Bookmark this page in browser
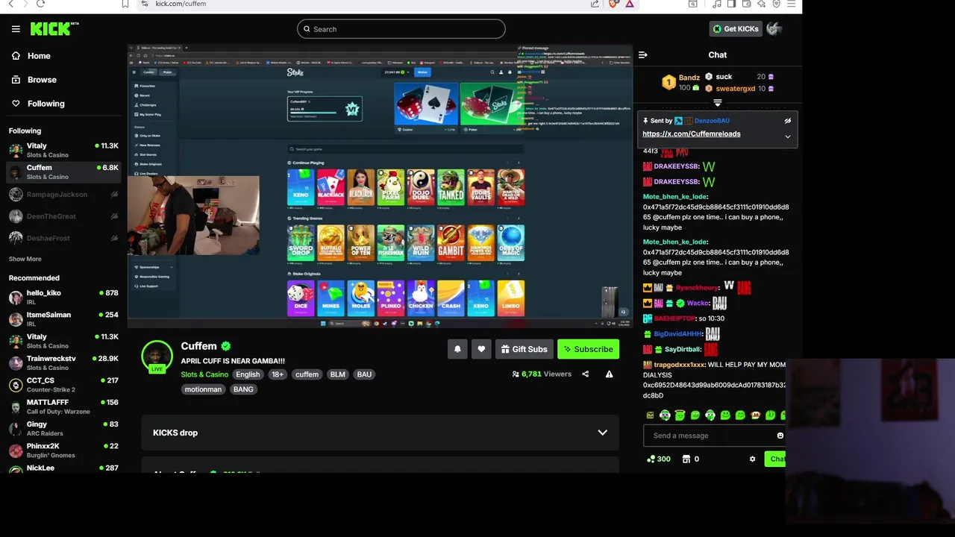Image resolution: width=955 pixels, height=537 pixels. [x=125, y=4]
